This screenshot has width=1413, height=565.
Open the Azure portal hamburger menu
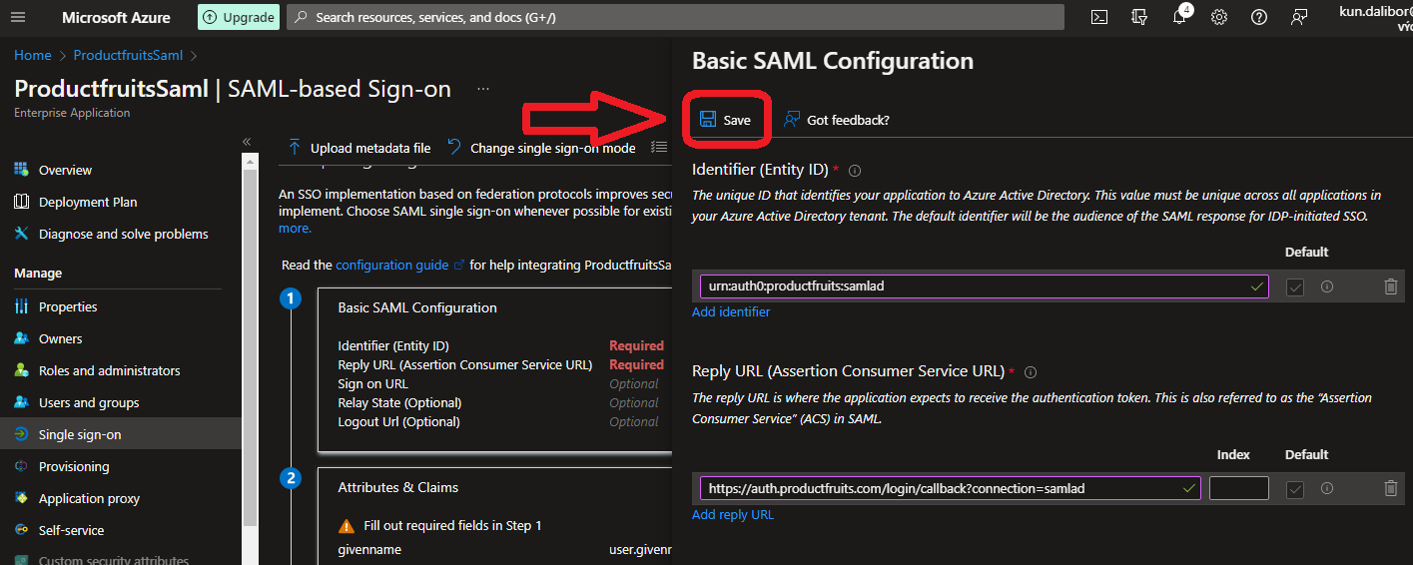(20, 17)
